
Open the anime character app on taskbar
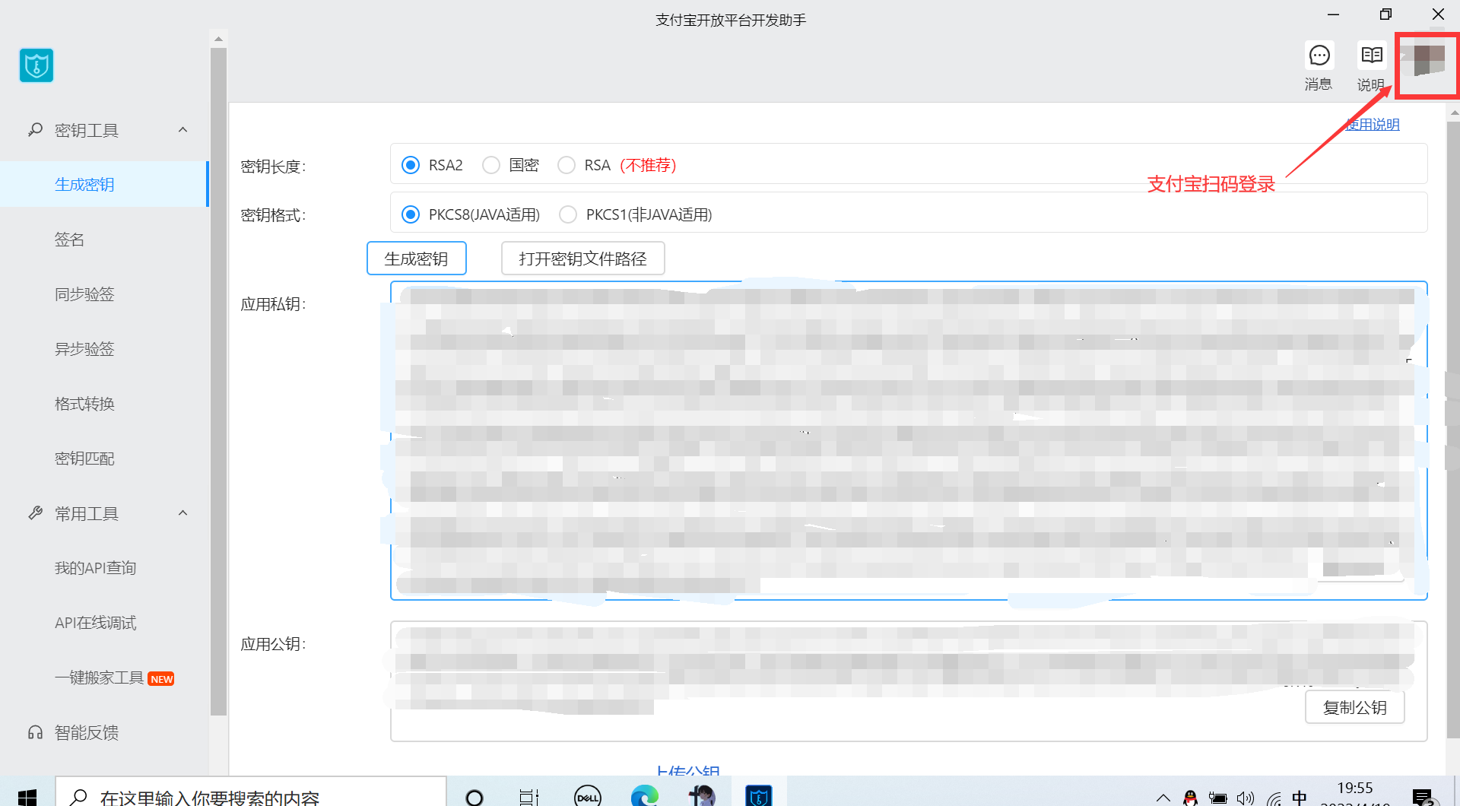point(702,796)
